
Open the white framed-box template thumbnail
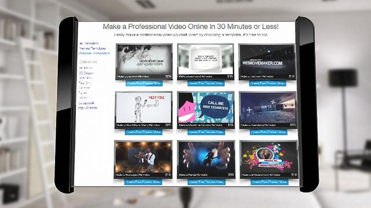pyautogui.click(x=206, y=62)
